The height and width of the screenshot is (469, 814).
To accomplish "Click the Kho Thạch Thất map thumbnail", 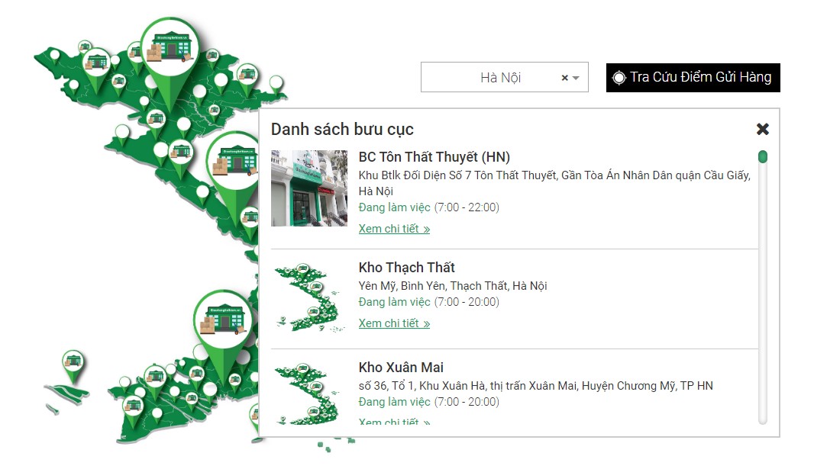I will 309,298.
